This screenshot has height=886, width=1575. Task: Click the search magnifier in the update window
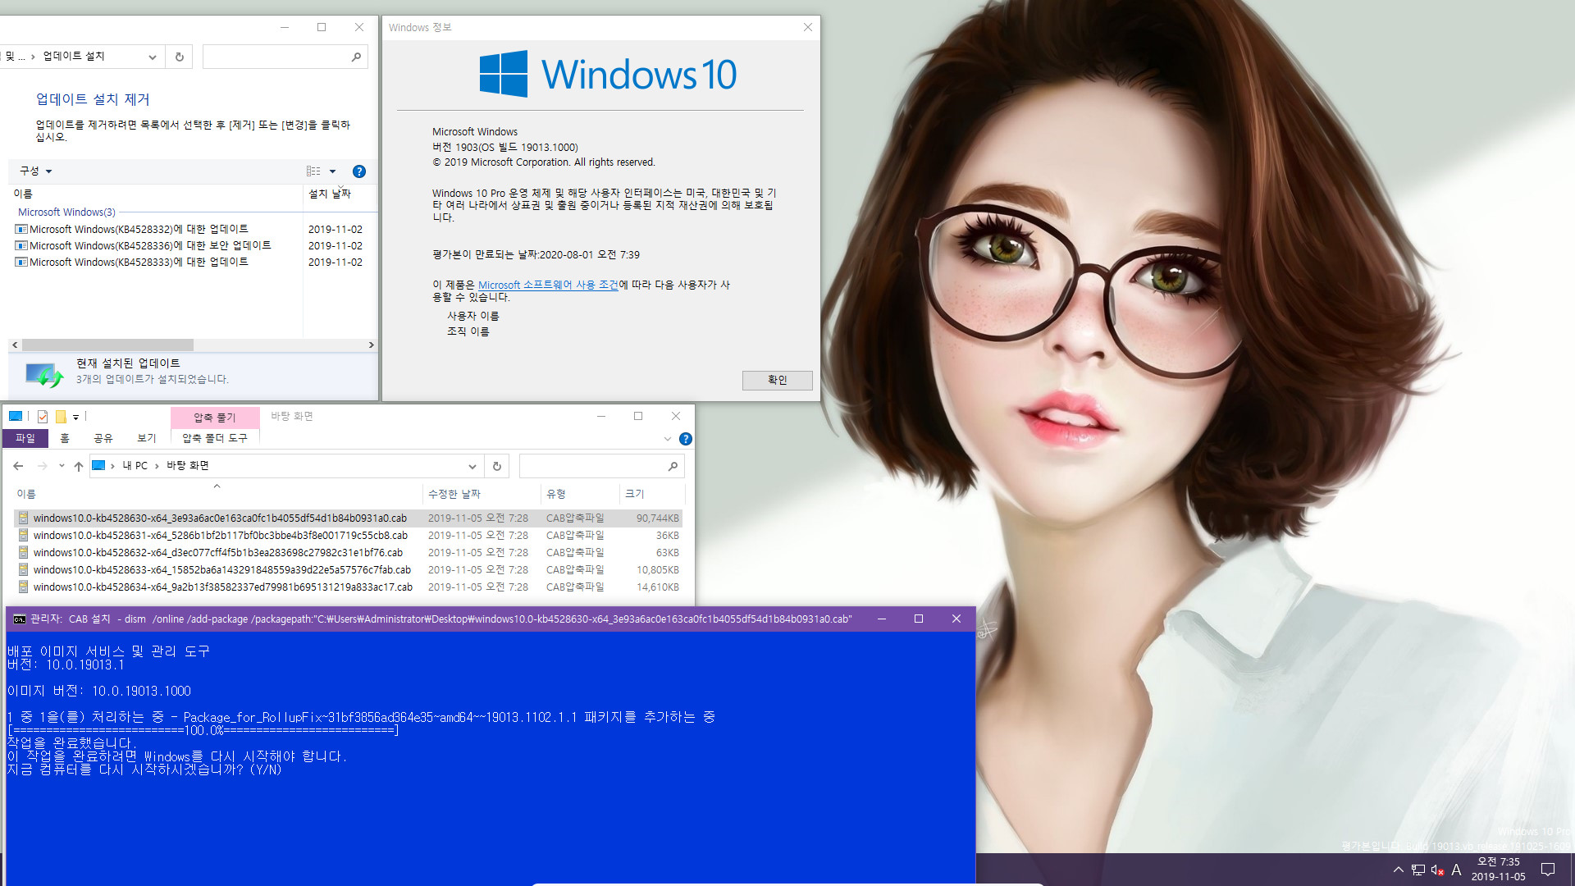356,57
